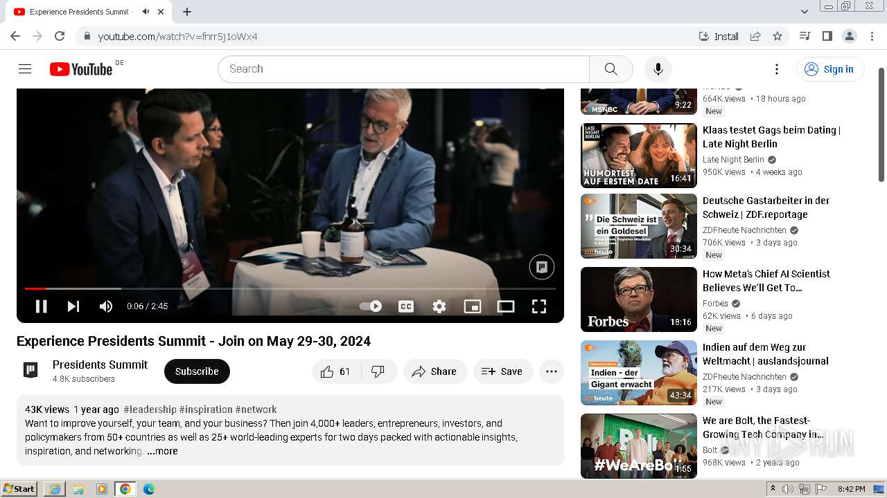Reload the page

60,36
